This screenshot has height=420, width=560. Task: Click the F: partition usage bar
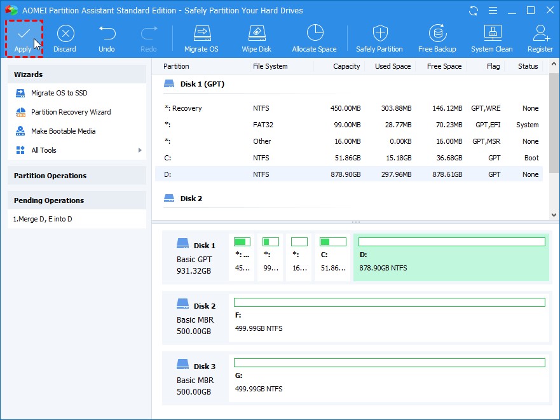point(389,302)
